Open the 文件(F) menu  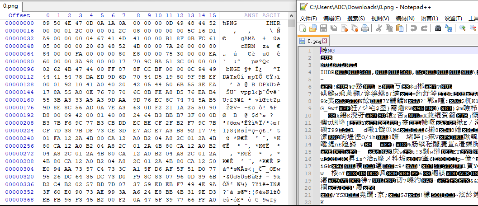pos(308,19)
